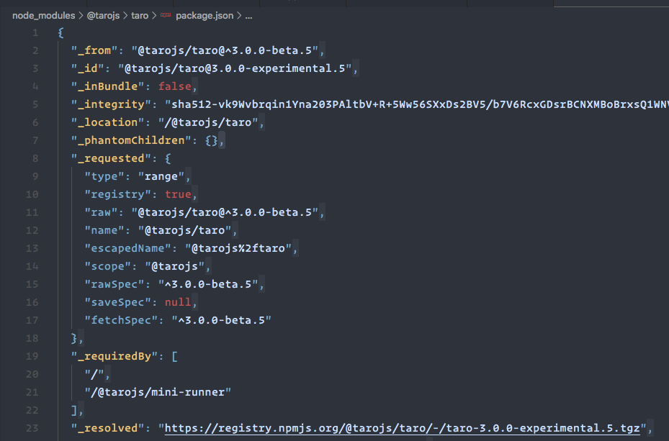Select the false value of _inBundle

174,86
